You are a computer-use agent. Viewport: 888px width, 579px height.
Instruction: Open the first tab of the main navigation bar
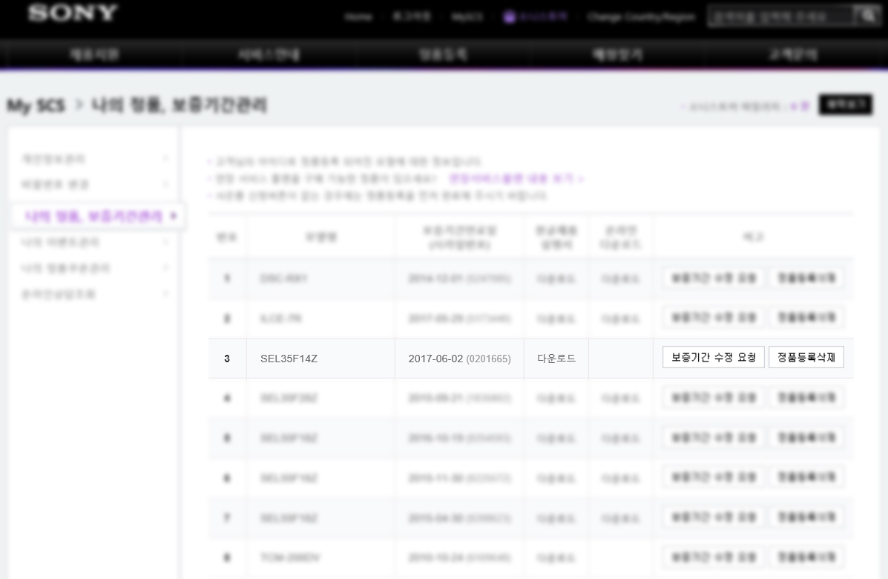(94, 55)
